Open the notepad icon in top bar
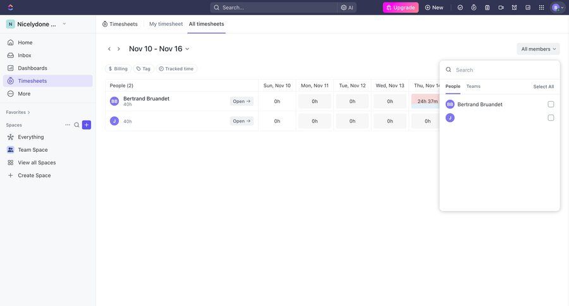 coord(487,8)
